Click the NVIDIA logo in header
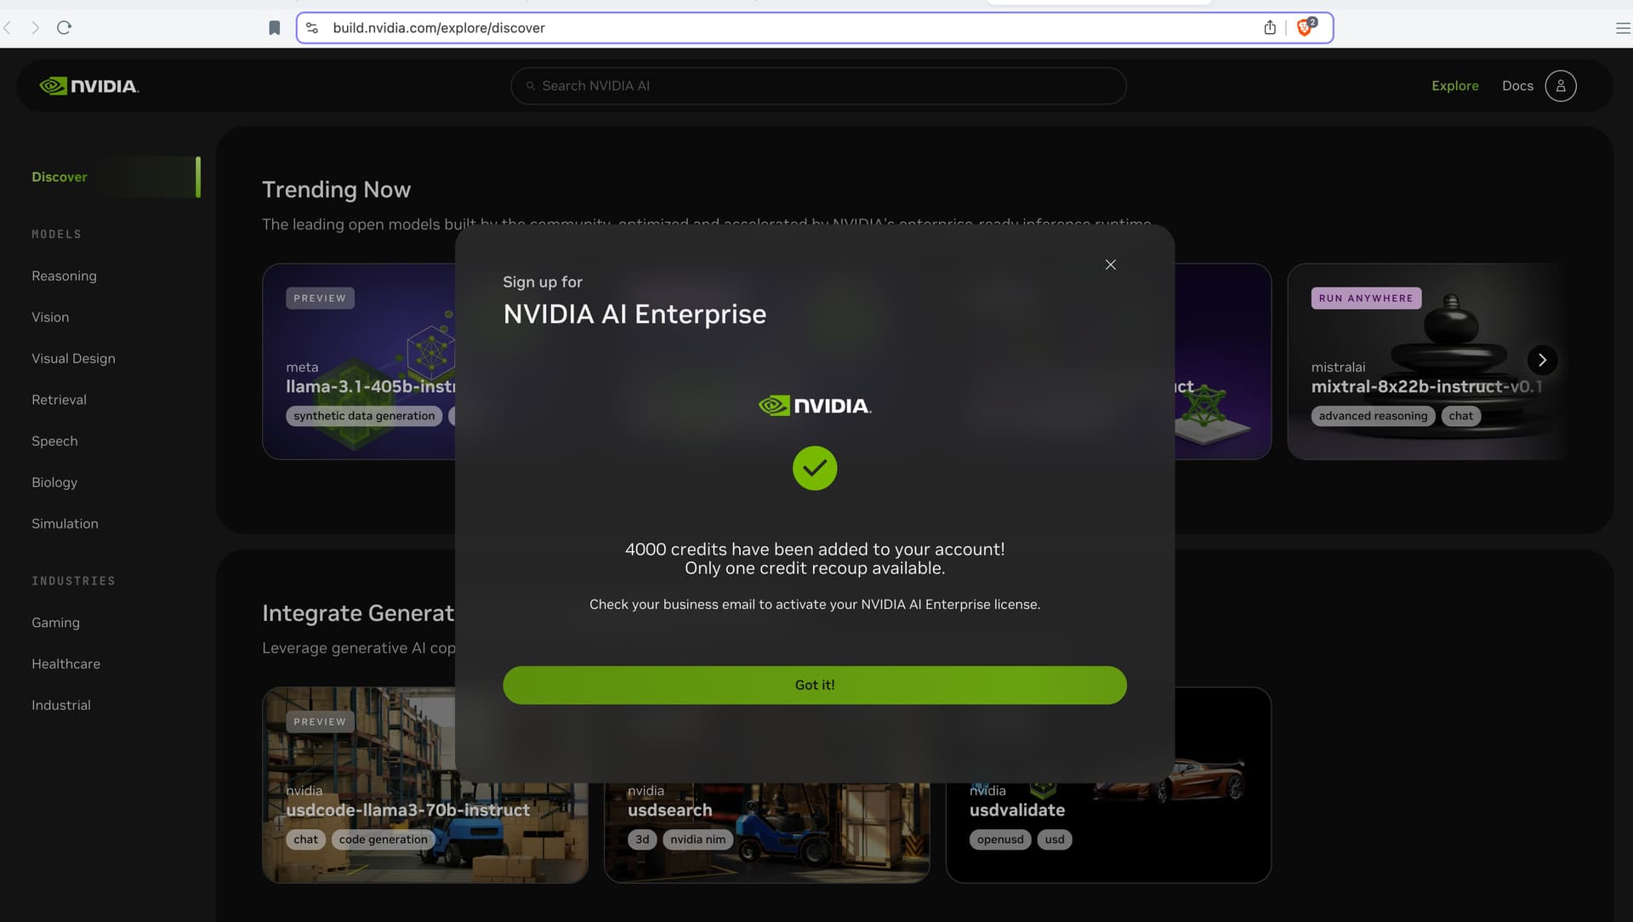 [89, 86]
